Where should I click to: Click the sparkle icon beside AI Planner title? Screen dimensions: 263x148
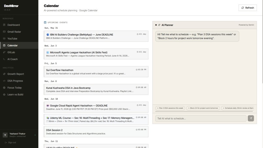[x=159, y=25]
